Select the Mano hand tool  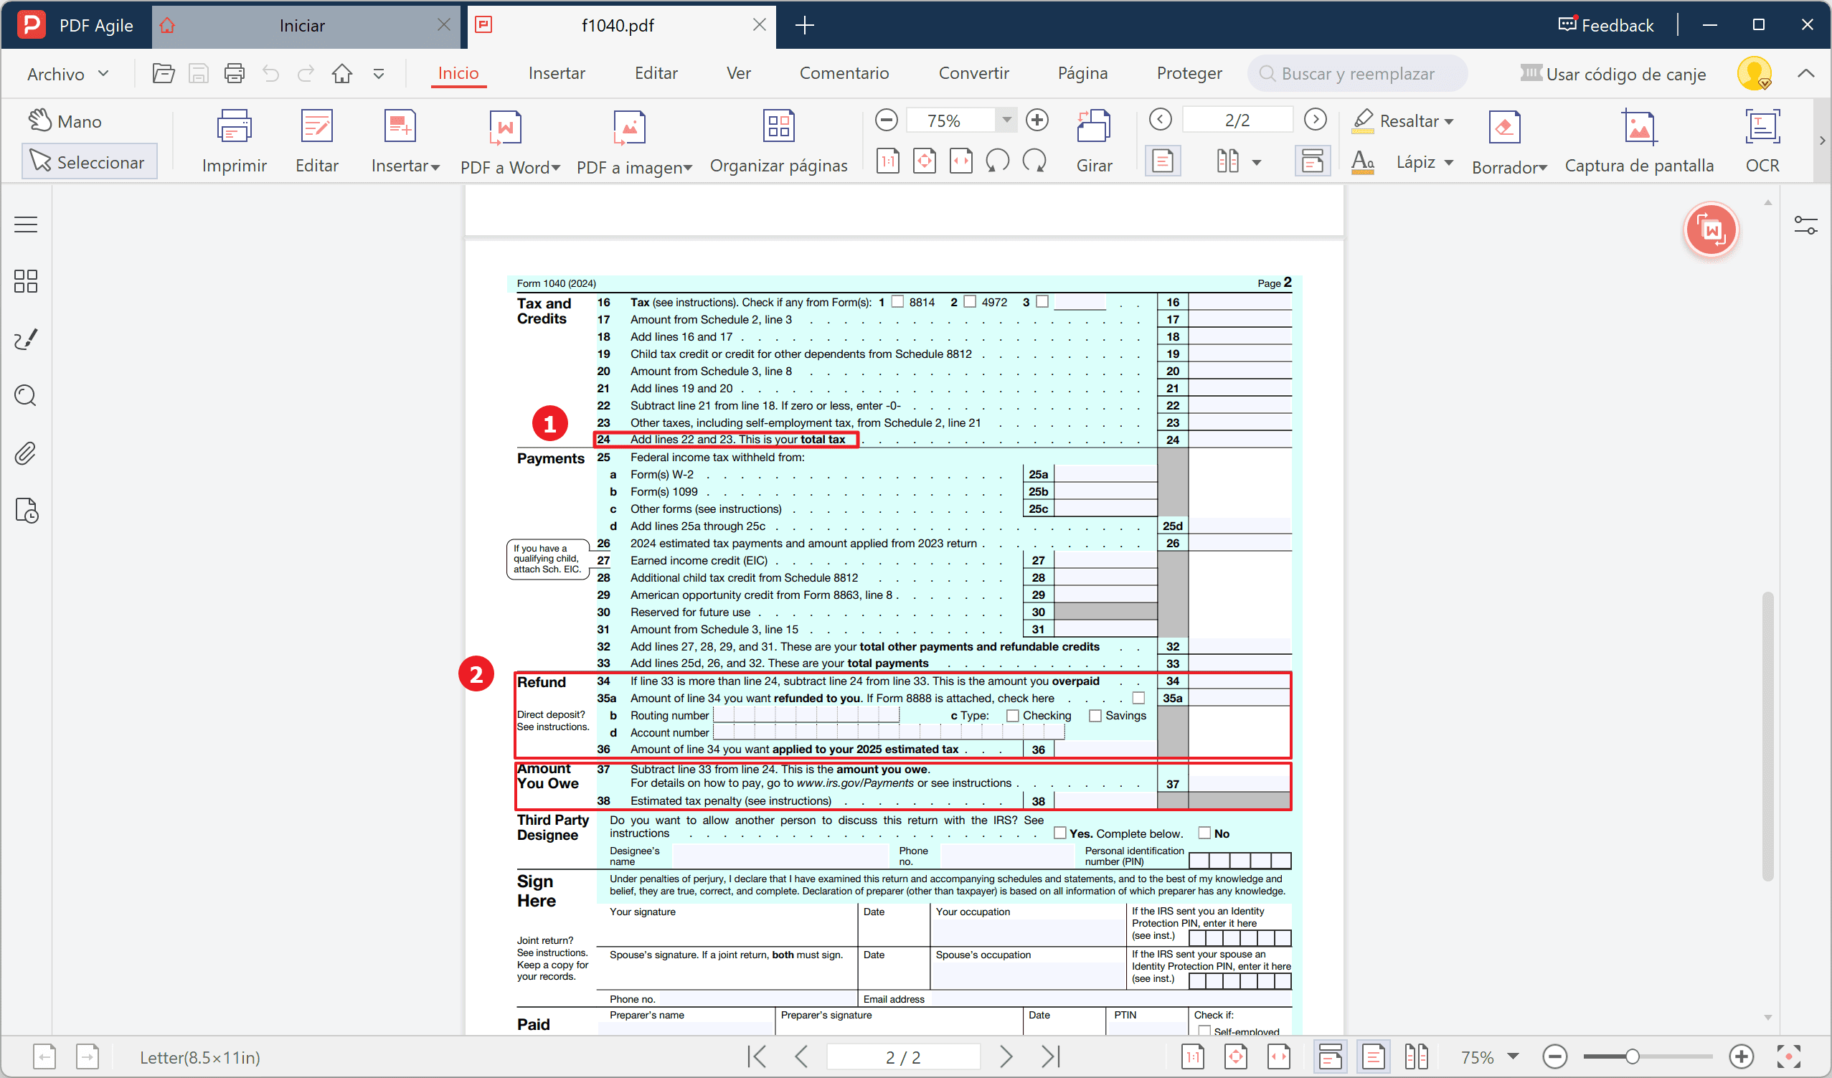tap(65, 120)
